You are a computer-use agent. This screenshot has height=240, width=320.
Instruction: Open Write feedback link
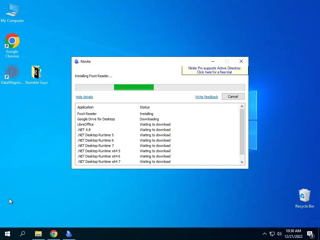(x=207, y=97)
